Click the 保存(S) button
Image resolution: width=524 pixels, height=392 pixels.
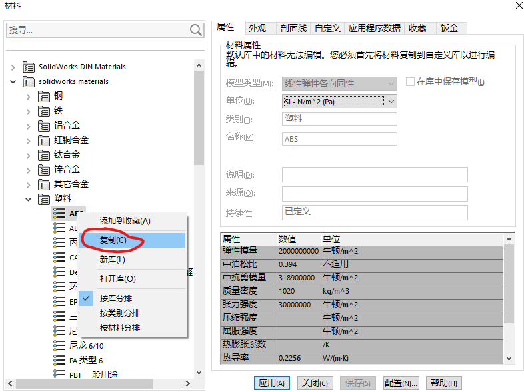(358, 383)
